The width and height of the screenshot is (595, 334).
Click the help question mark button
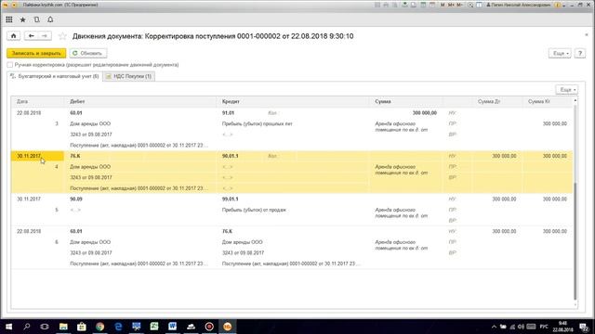coord(580,54)
